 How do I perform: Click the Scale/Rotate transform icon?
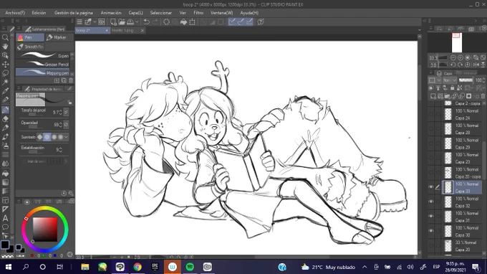coord(192,22)
